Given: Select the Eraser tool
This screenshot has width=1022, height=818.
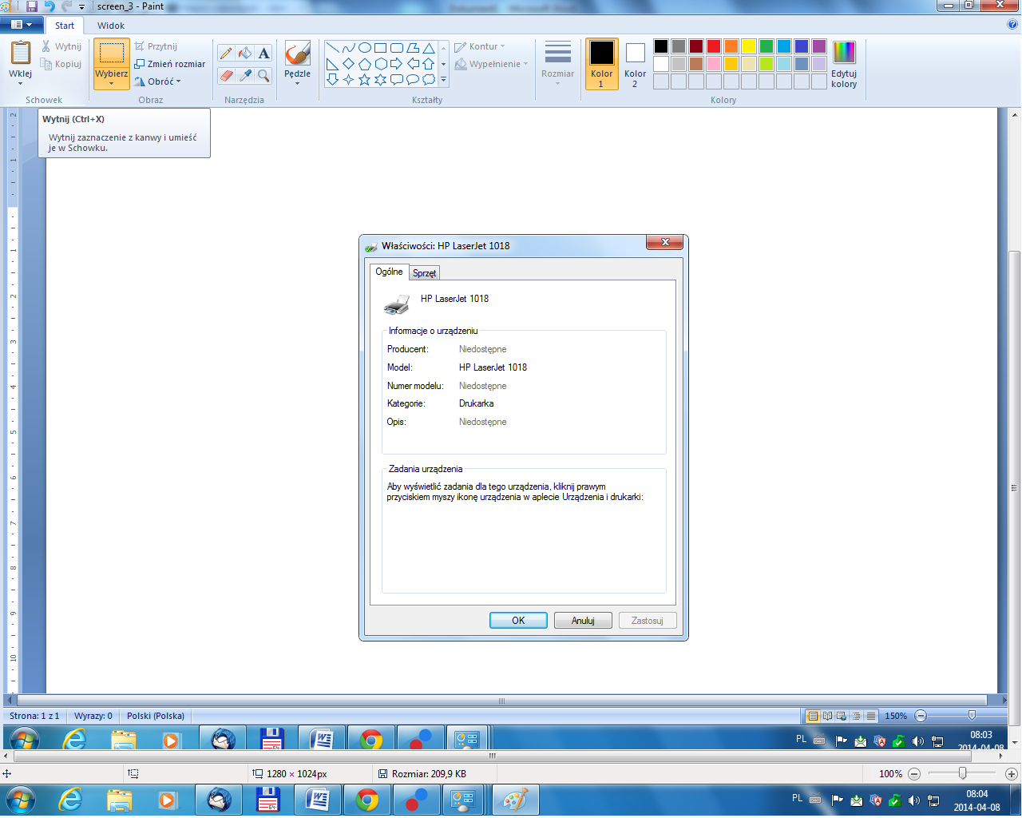Looking at the screenshot, I should pyautogui.click(x=226, y=76).
